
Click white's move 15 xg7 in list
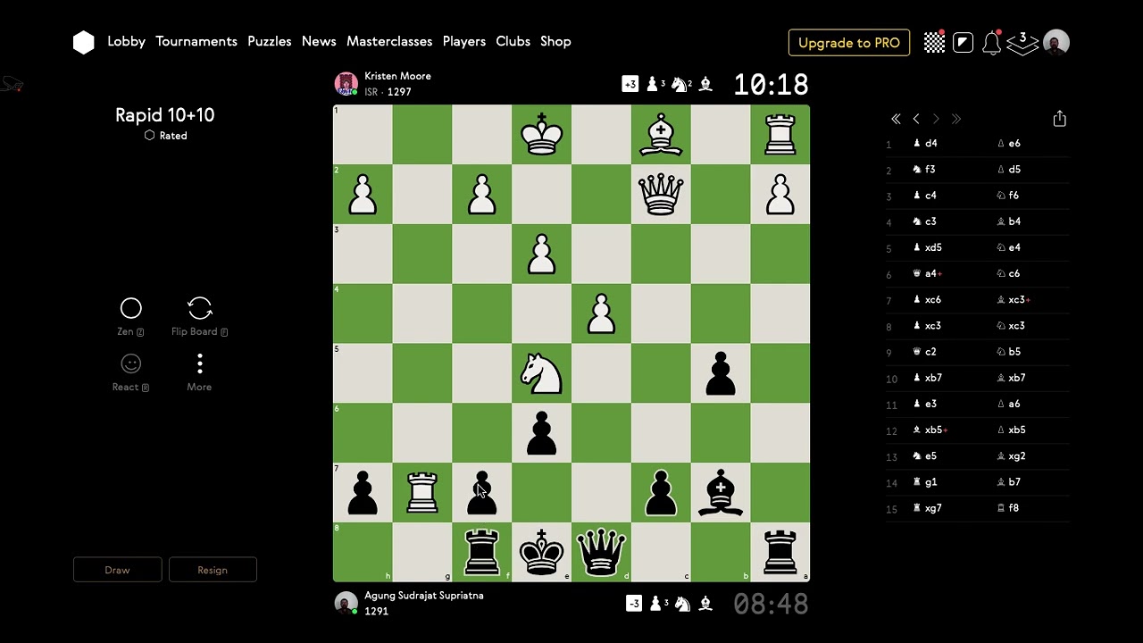927,507
